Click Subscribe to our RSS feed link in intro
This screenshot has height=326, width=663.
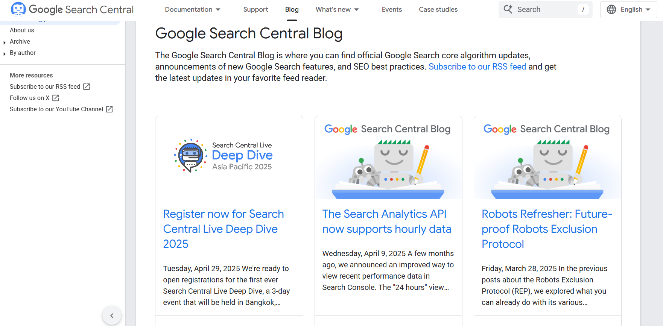(x=477, y=67)
